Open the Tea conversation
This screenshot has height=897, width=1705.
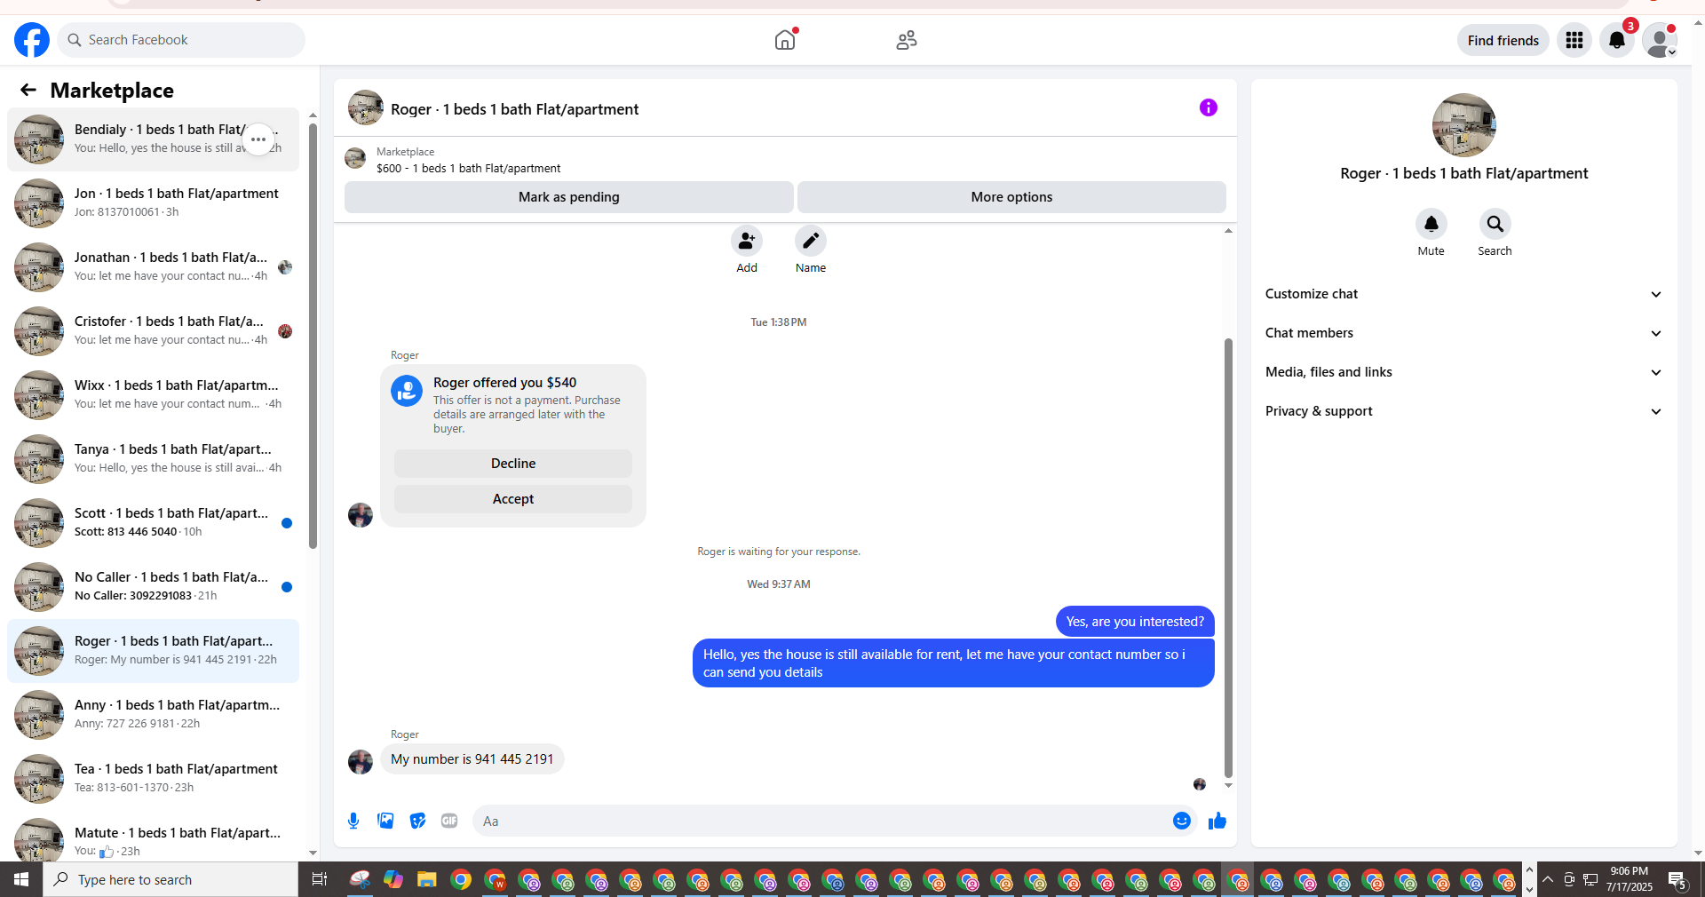(x=154, y=779)
